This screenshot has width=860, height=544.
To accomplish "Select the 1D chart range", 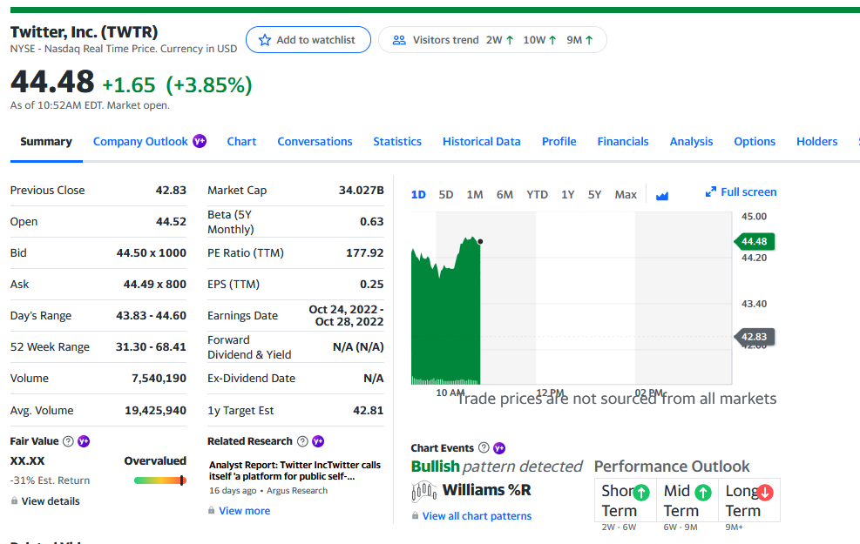I will pyautogui.click(x=418, y=194).
